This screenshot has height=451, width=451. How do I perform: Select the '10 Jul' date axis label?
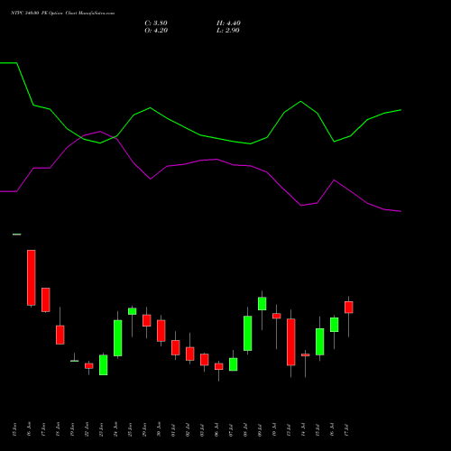coord(274,429)
